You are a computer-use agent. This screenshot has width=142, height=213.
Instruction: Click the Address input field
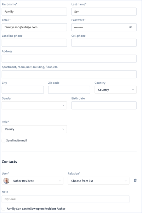pos(69,59)
